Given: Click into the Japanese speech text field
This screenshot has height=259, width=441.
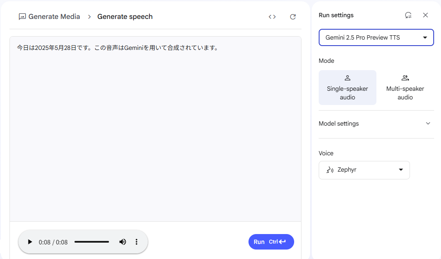Looking at the screenshot, I should tap(155, 129).
